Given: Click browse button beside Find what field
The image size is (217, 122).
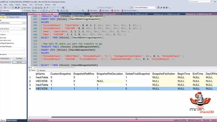Looking at the screenshot, I should click(25, 23).
